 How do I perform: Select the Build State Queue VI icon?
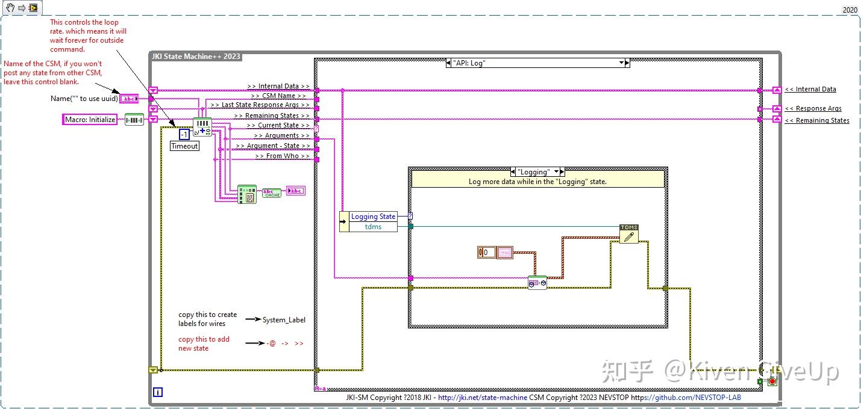click(x=134, y=119)
